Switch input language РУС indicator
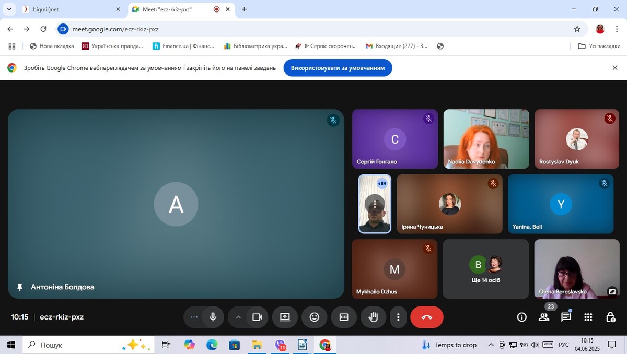This screenshot has height=354, width=627. (x=564, y=345)
